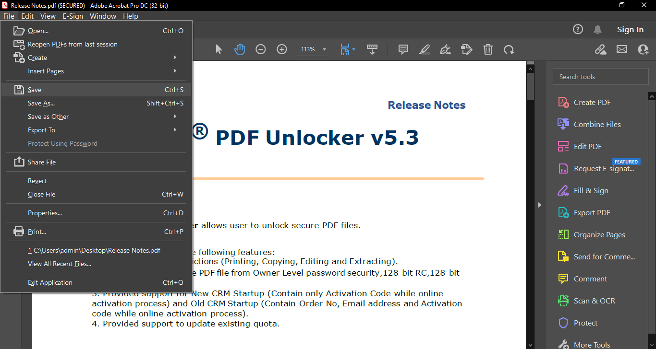Zoom in with the plus icon
Viewport: 656px width, 349px height.
(282, 49)
